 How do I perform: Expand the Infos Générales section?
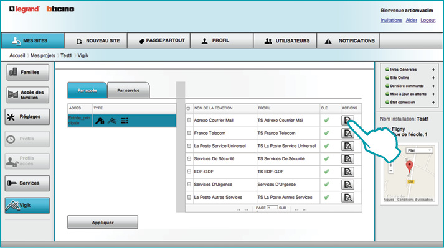pos(433,70)
